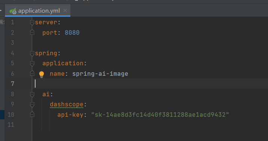Click fold end marker on api-key line

click(32, 114)
